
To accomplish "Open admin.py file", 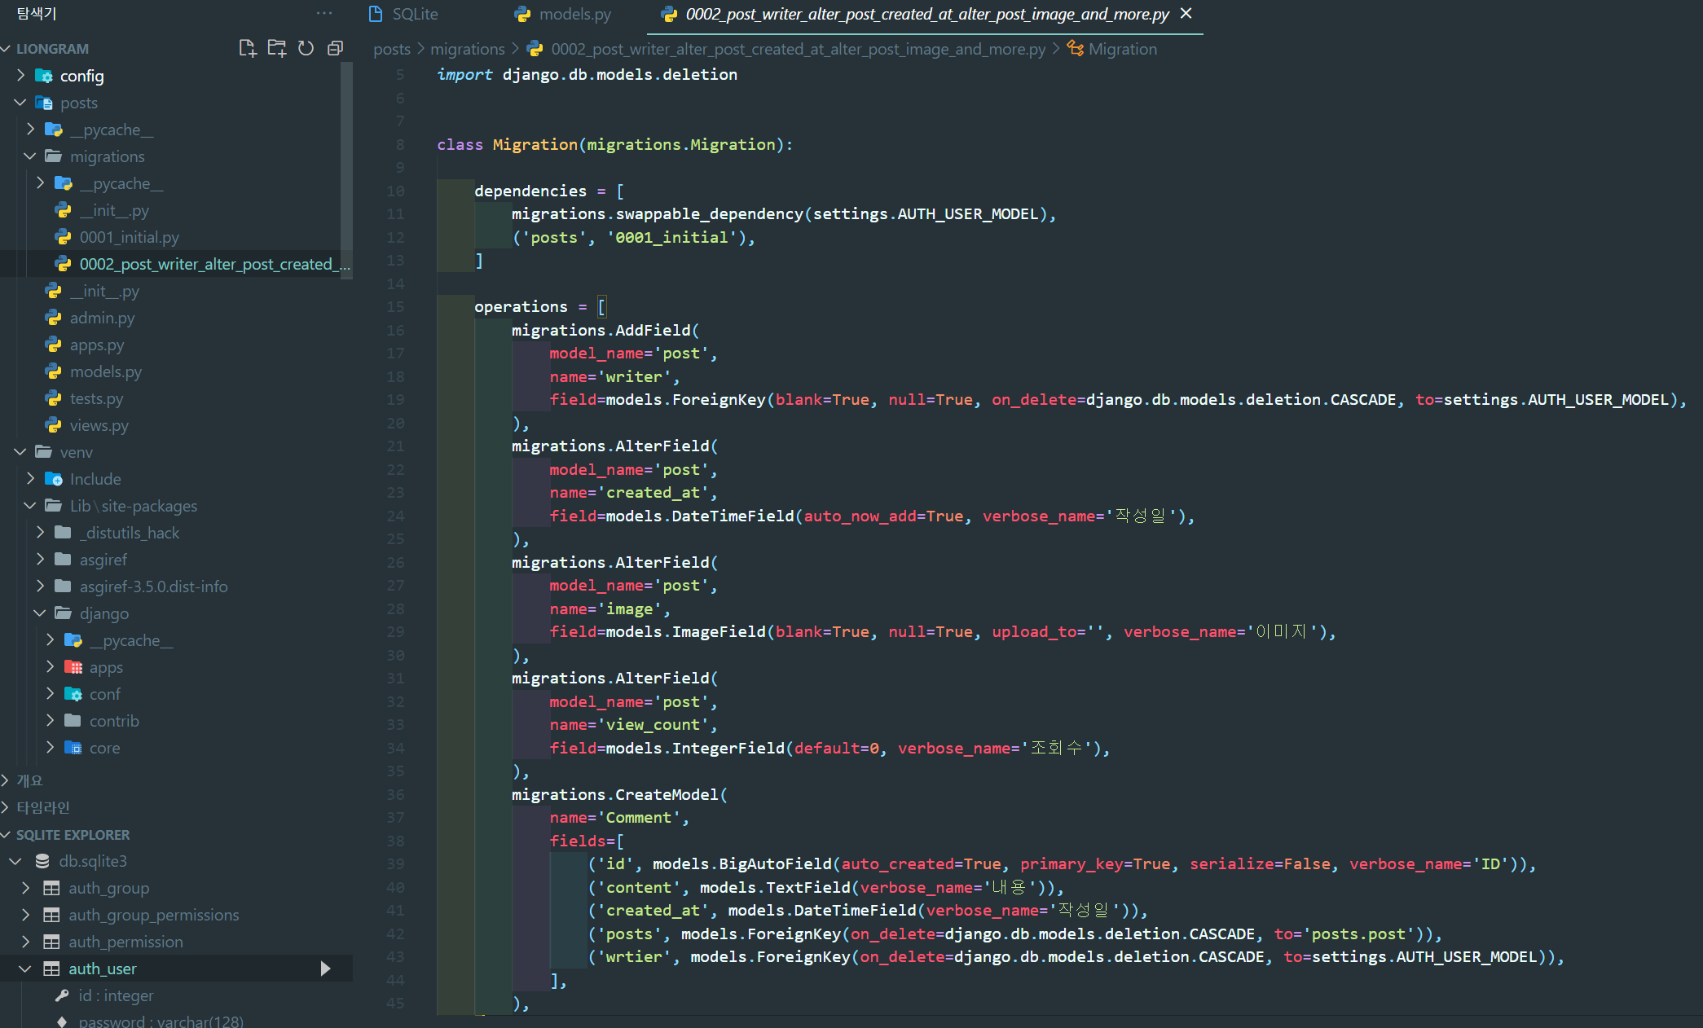I will [102, 318].
